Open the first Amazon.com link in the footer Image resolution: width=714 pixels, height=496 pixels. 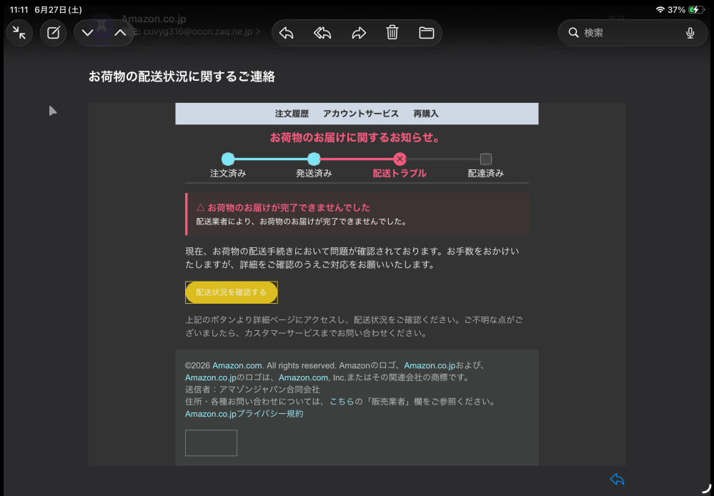237,365
